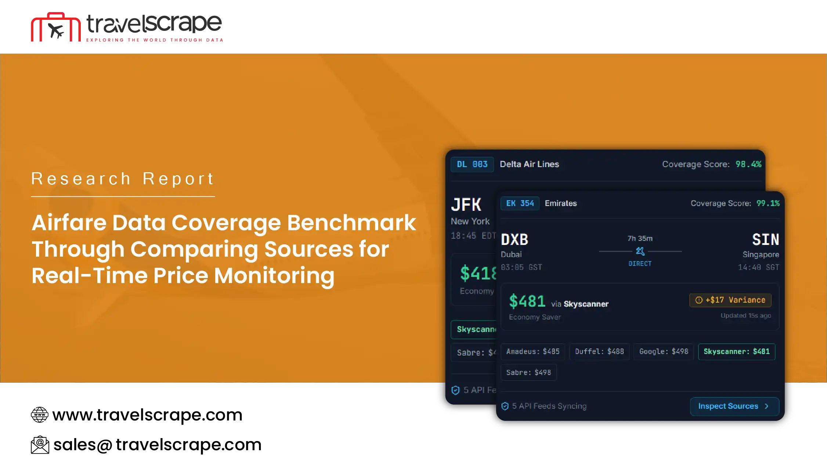
Task: Click the travelscrape suitcase logo icon
Action: pos(56,27)
